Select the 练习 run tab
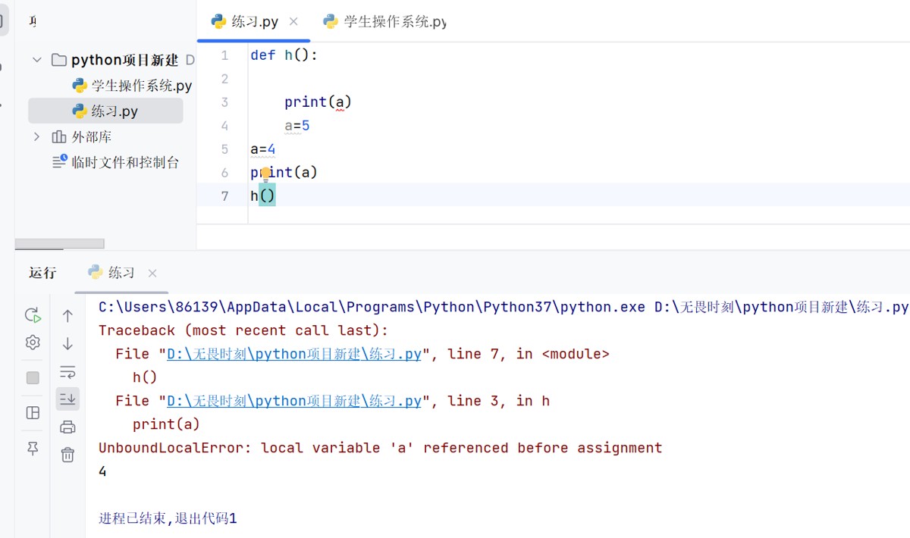This screenshot has width=910, height=538. 121,273
